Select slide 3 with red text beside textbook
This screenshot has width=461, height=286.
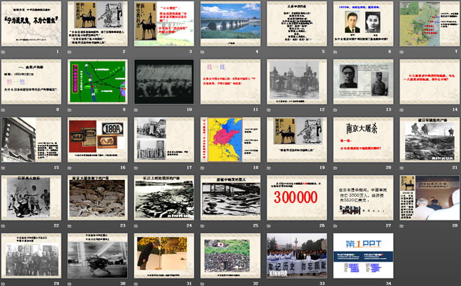pos(164,24)
